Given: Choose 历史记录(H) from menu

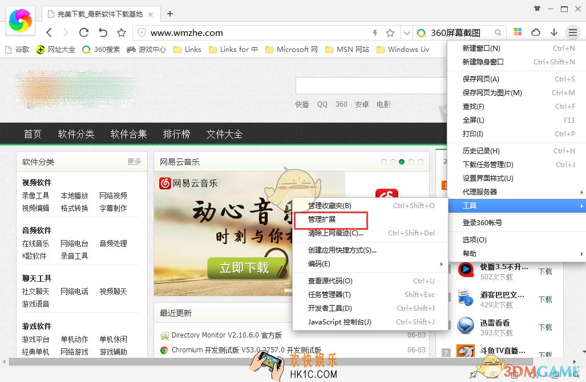Looking at the screenshot, I should pos(517,151).
